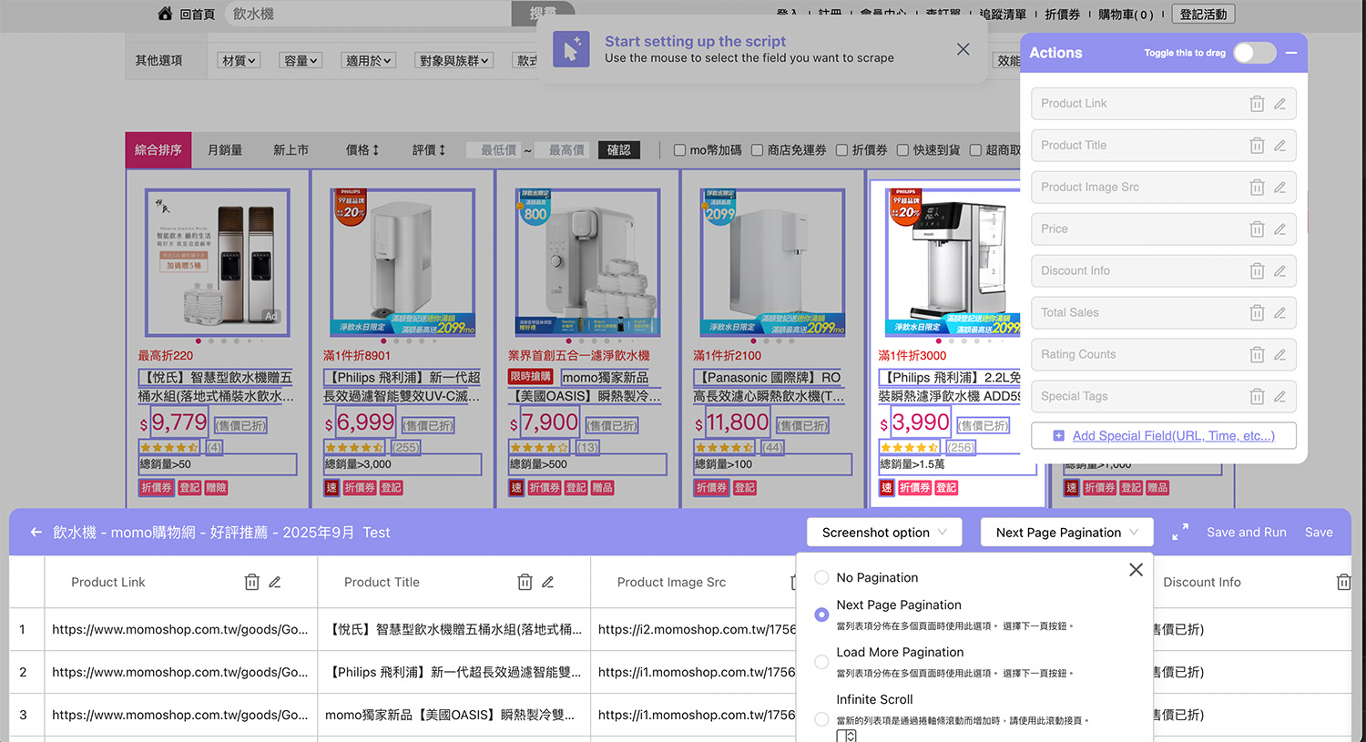The width and height of the screenshot is (1366, 742).
Task: Close the pagination options popup
Action: (x=1136, y=570)
